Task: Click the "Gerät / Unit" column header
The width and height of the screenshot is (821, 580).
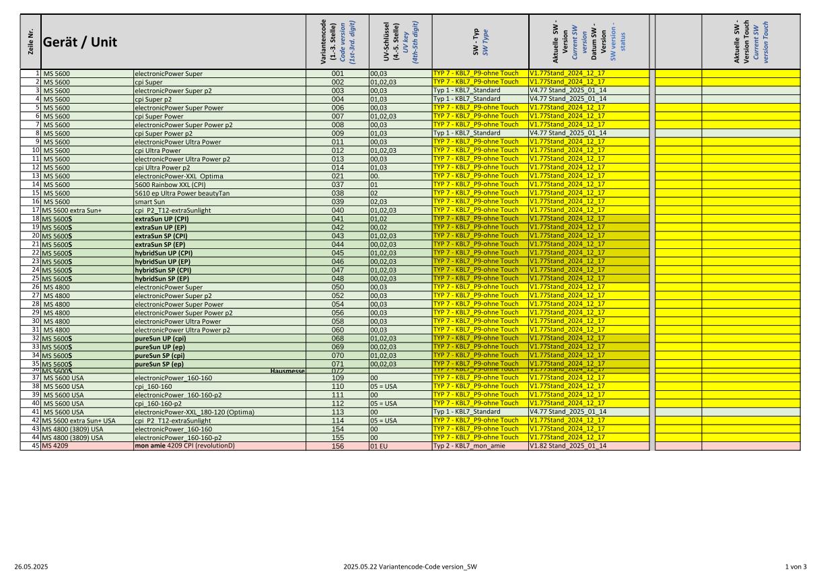Action: (x=174, y=42)
